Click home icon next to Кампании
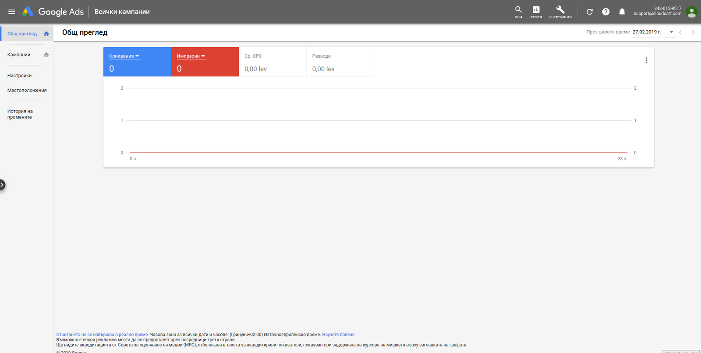 pyautogui.click(x=46, y=55)
